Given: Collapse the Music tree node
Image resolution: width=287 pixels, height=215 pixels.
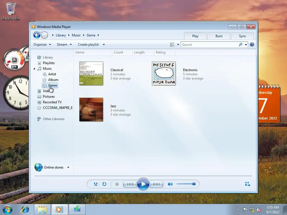Looking at the screenshot, I should coord(34,69).
